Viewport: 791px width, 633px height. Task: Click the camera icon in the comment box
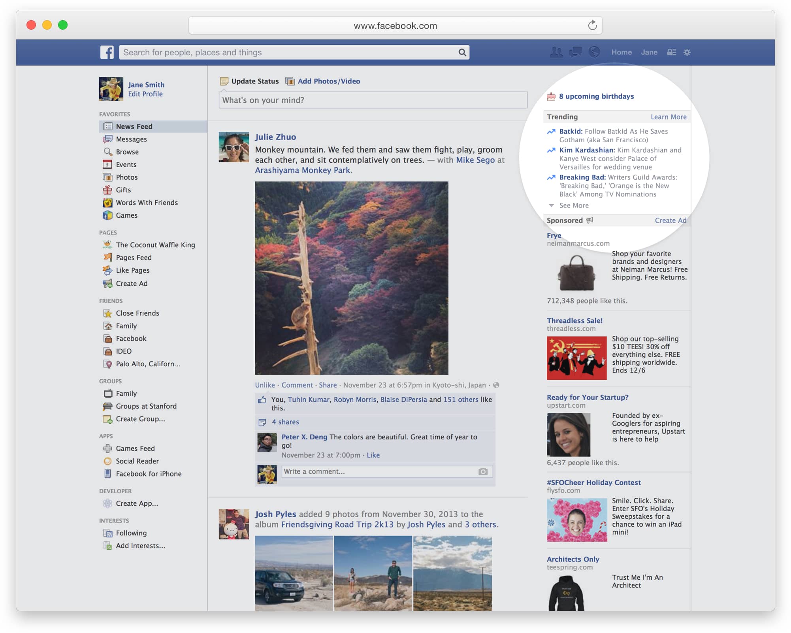482,471
